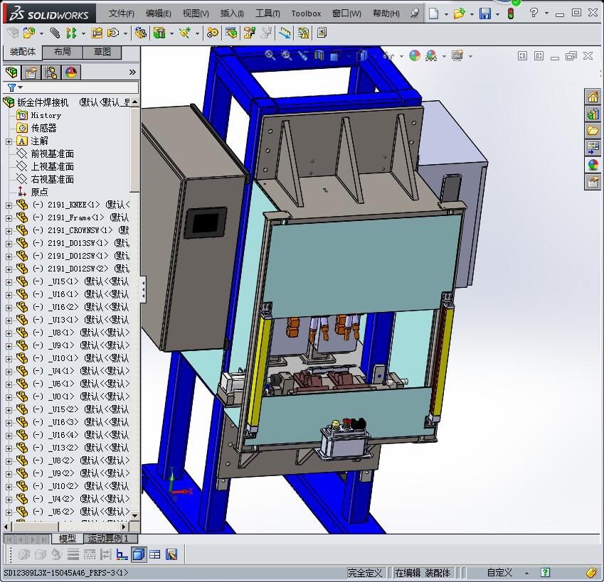Open the Custom Properties task pane icon
The height and width of the screenshot is (582, 604).
[x=593, y=182]
